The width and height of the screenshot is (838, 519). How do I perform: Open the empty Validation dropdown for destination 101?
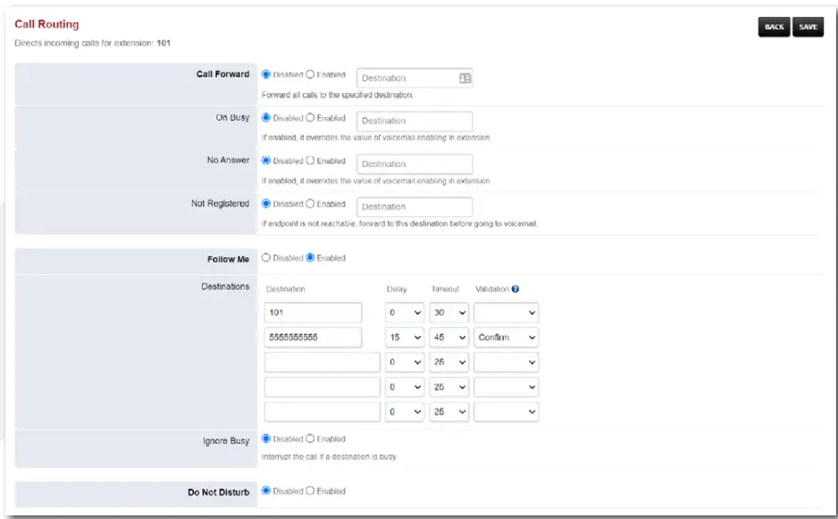505,312
